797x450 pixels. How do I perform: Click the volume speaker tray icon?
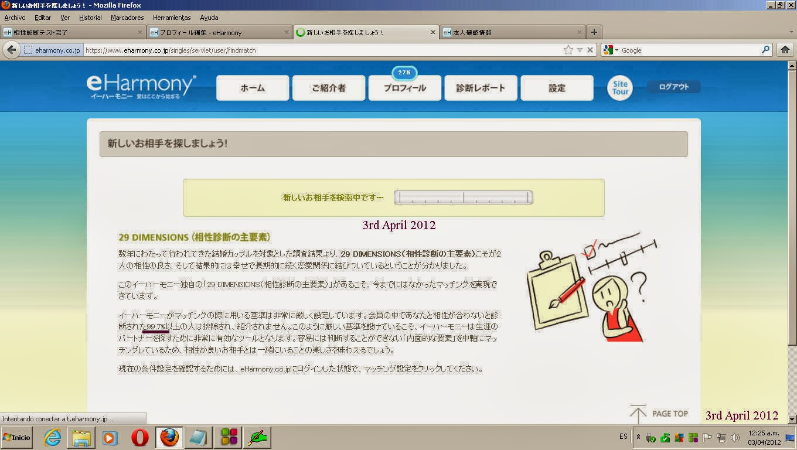pyautogui.click(x=735, y=438)
